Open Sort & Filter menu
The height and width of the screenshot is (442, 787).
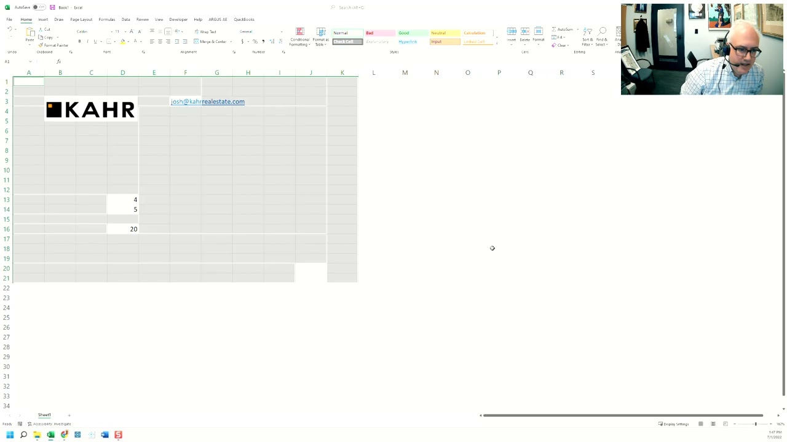tap(588, 37)
